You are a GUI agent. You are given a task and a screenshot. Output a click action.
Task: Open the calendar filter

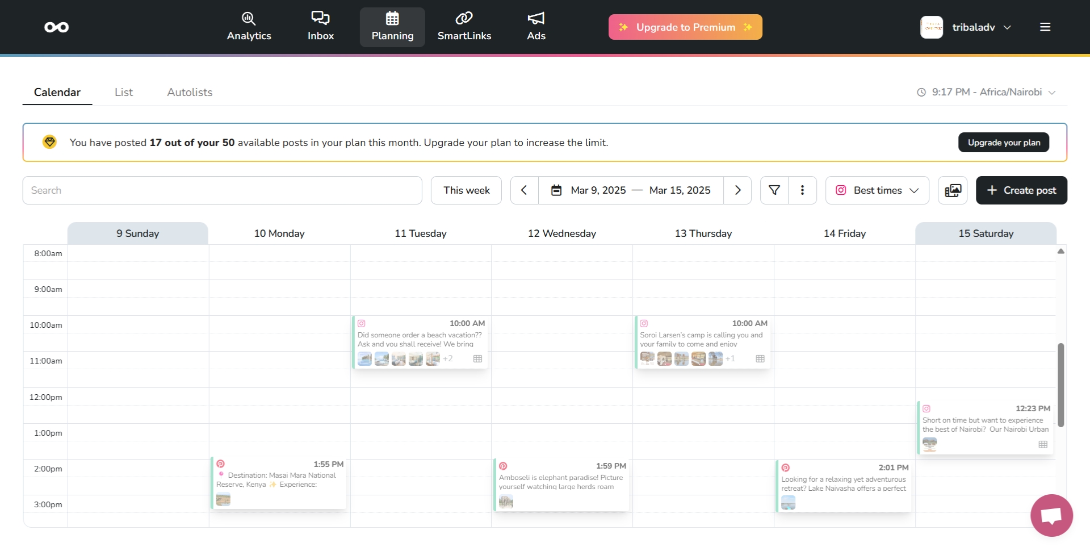774,190
